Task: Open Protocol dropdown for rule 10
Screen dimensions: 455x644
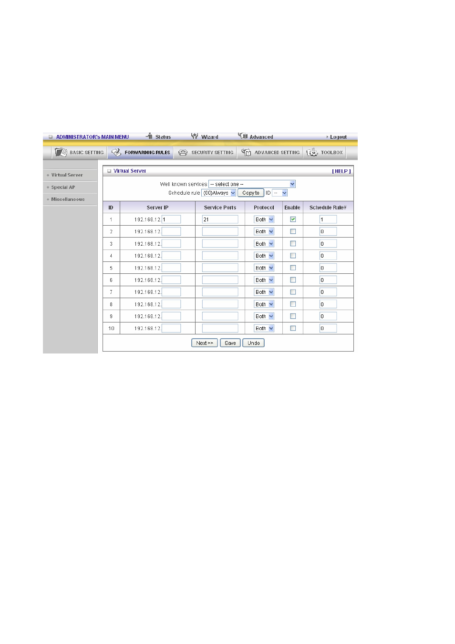Action: coord(264,328)
